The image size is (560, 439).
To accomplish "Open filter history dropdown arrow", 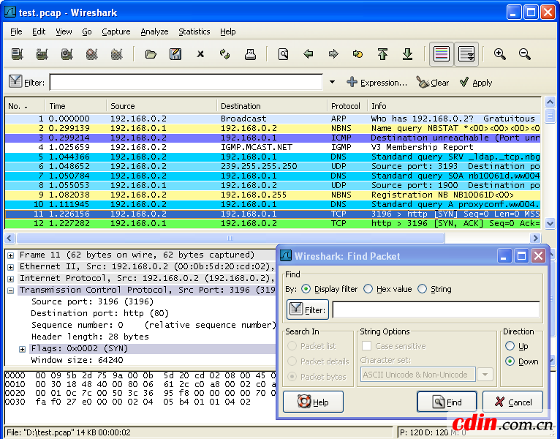I will tap(332, 82).
